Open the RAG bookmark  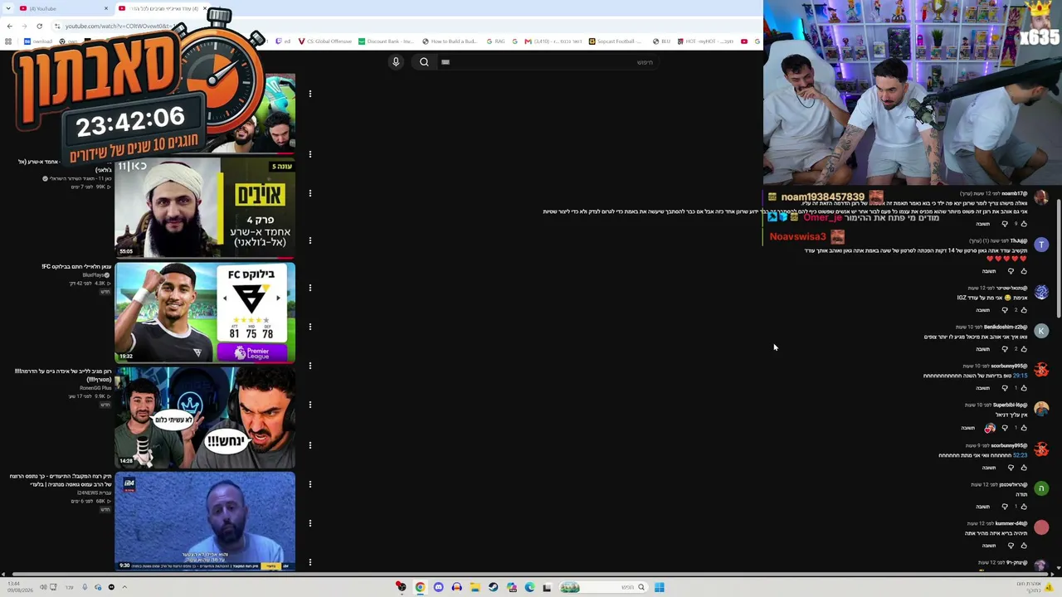tap(496, 41)
